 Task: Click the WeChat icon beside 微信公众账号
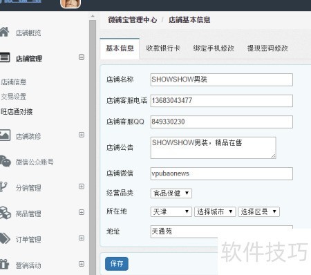5,161
